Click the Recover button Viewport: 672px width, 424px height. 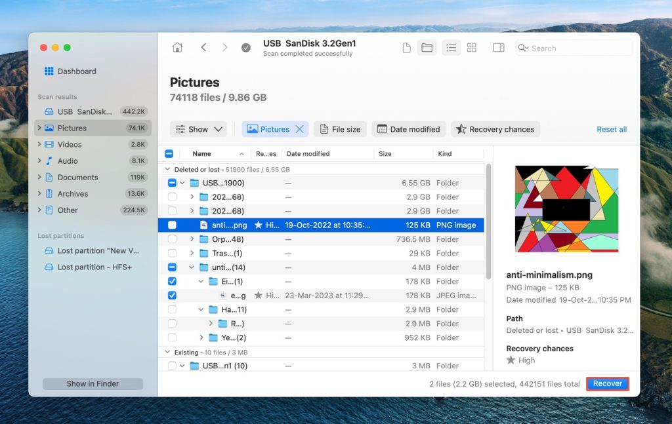[607, 383]
